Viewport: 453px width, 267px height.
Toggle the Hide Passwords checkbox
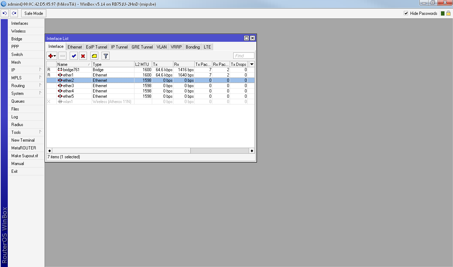[406, 13]
